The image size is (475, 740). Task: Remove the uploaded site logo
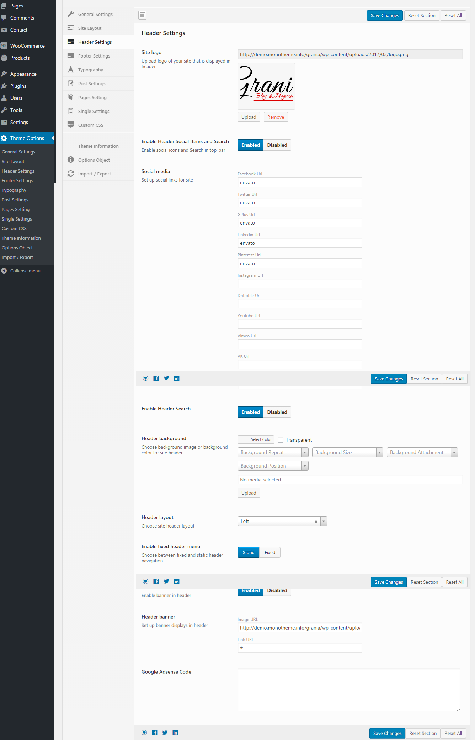[x=276, y=117]
